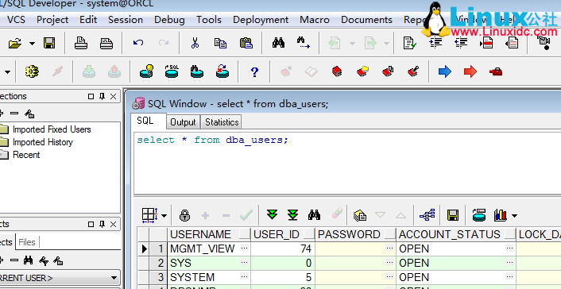This screenshot has width=561, height=289.
Task: Click the Fetch next page green arrows icon
Action: pyautogui.click(x=273, y=215)
